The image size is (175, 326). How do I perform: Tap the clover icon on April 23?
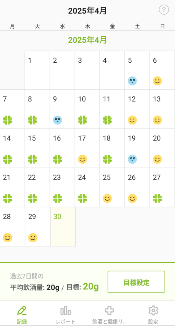click(58, 198)
